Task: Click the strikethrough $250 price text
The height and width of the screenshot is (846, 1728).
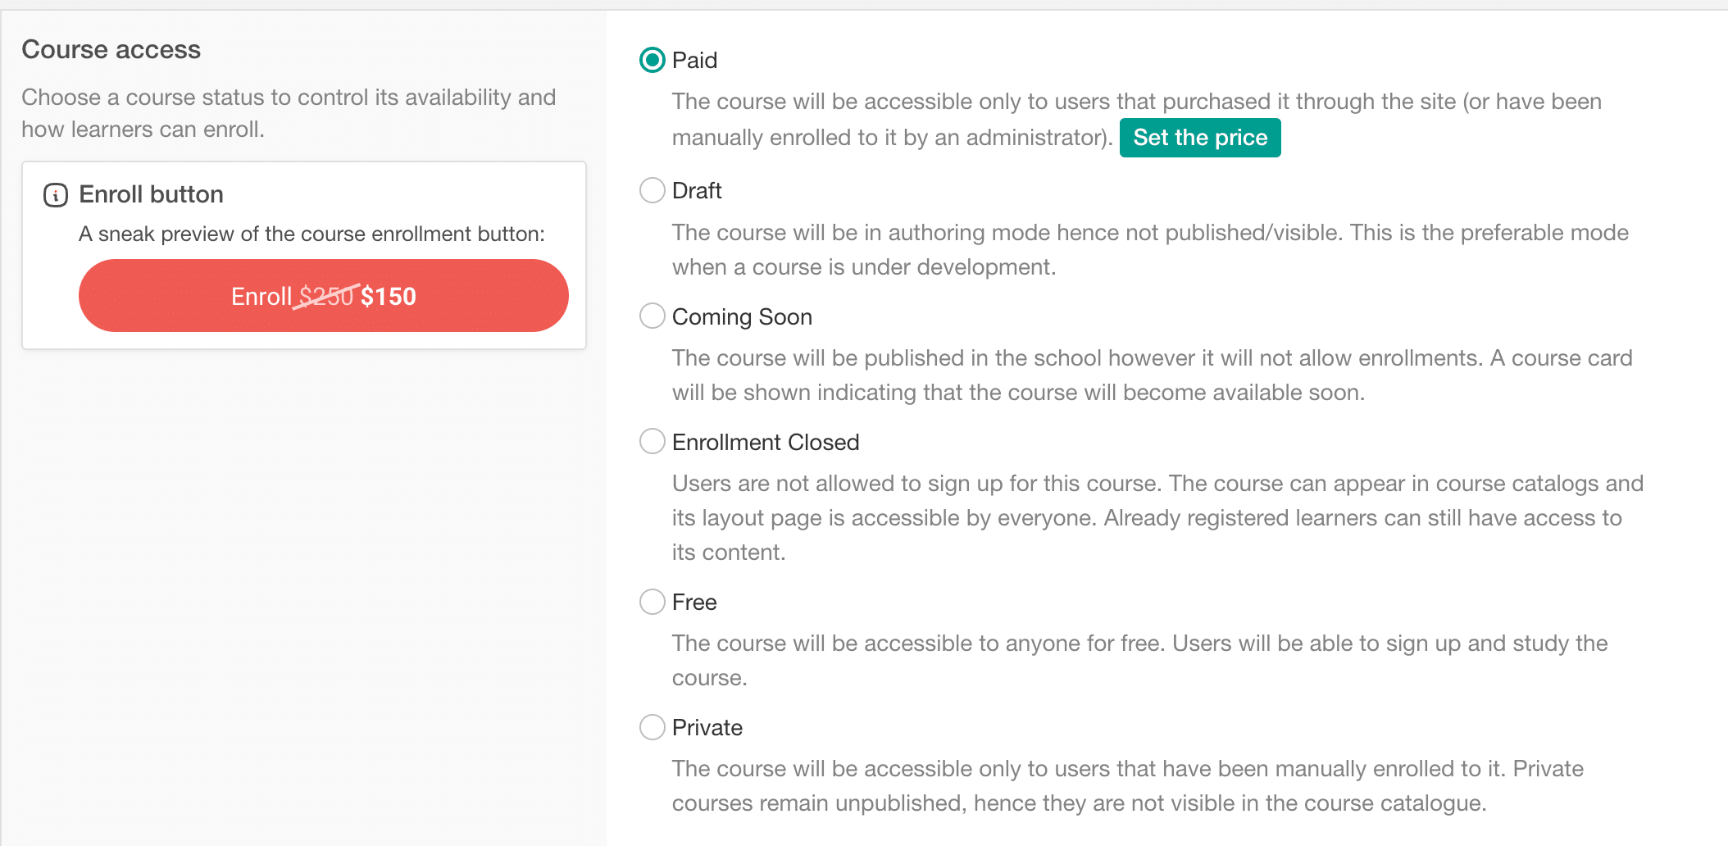Action: point(326,296)
